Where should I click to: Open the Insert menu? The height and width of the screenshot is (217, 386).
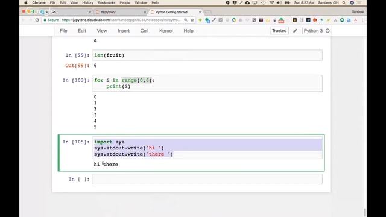tap(124, 31)
